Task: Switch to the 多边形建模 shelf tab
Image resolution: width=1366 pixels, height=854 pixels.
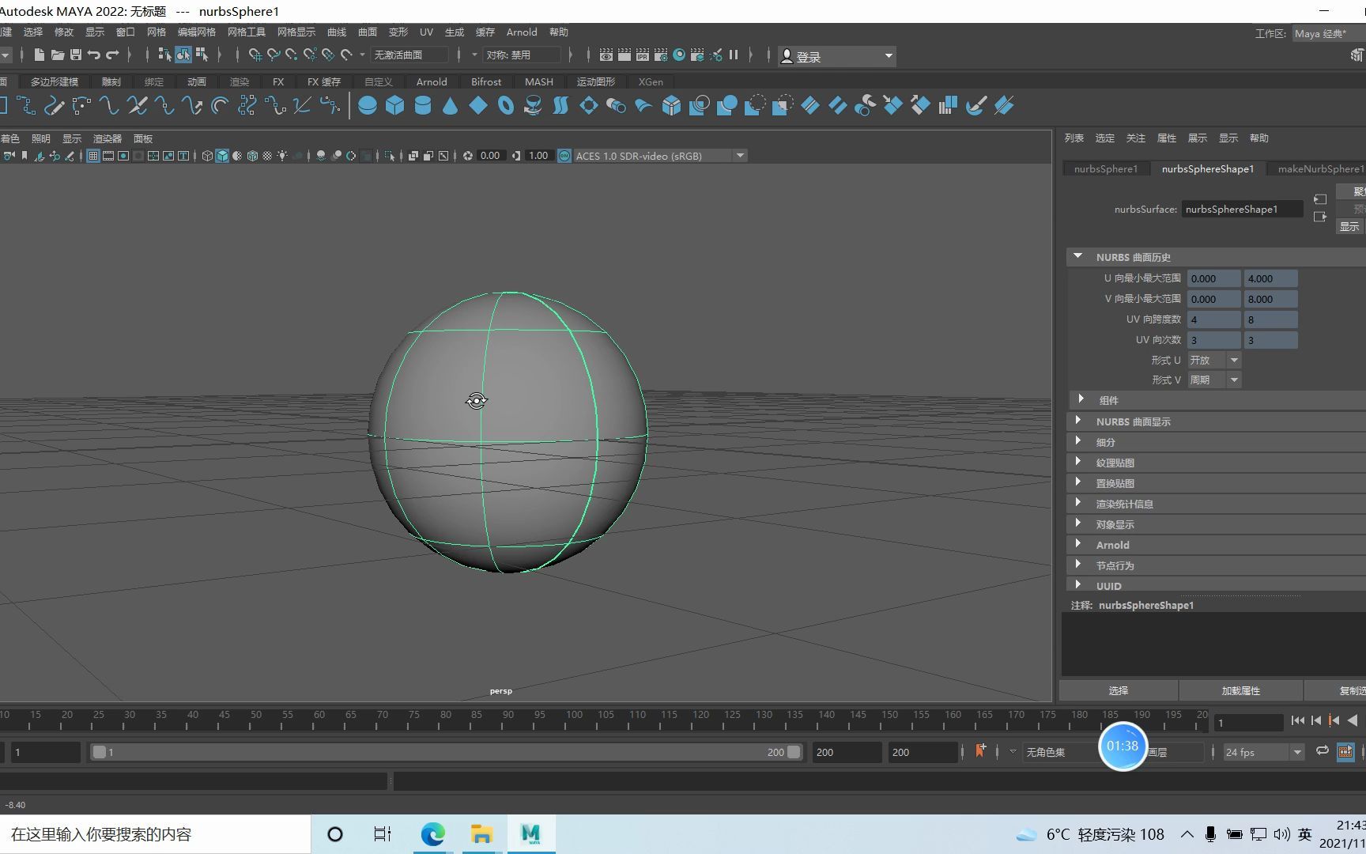Action: click(55, 81)
